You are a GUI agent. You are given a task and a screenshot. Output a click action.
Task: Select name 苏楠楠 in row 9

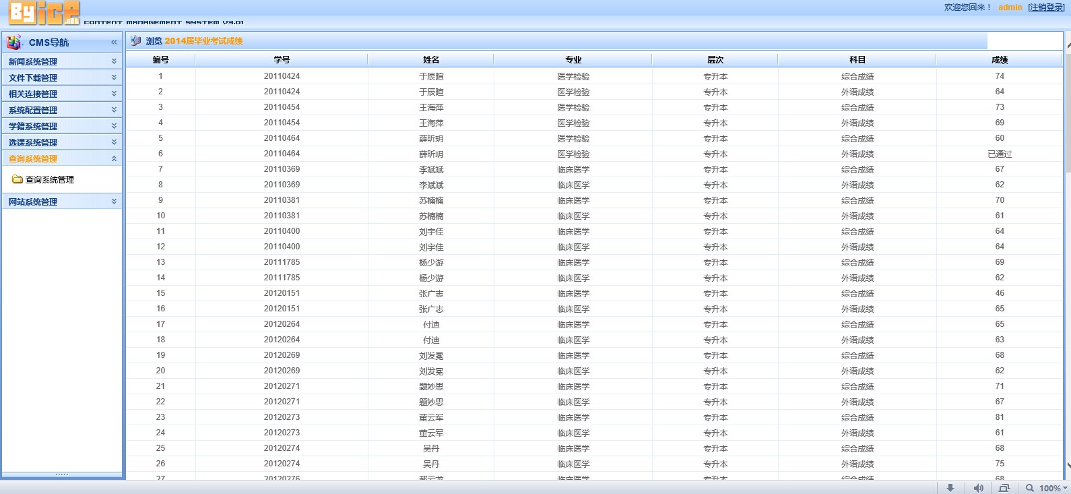tap(431, 200)
